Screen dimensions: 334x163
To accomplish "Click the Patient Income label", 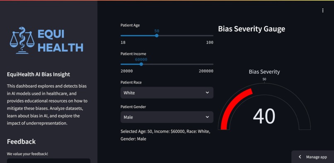I will tap(133, 54).
